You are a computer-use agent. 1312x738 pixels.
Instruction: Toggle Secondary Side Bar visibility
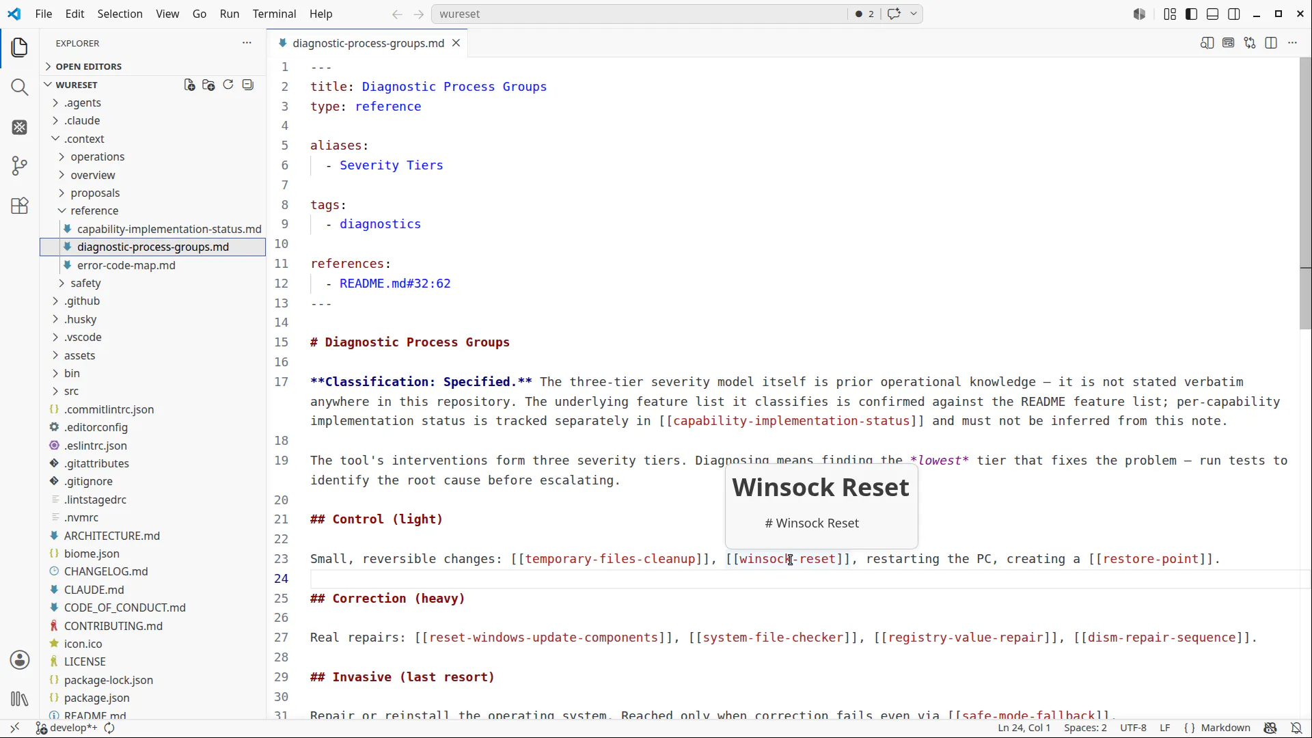[1234, 14]
